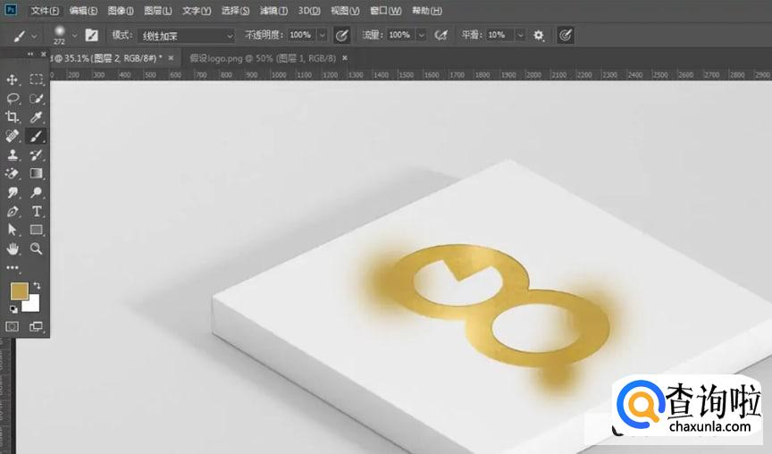Toggle pressure control for brush size

tap(566, 35)
